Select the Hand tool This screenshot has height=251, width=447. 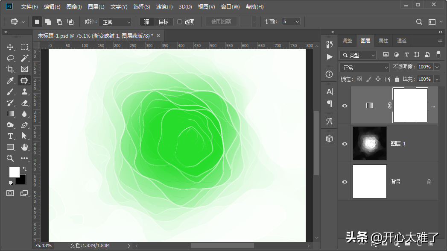tap(24, 147)
